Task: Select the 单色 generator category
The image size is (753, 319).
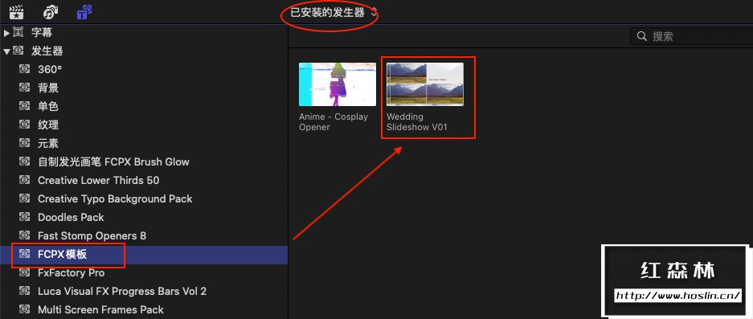Action: tap(144, 106)
